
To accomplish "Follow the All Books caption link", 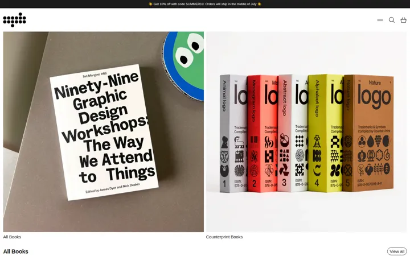I will coord(12,237).
